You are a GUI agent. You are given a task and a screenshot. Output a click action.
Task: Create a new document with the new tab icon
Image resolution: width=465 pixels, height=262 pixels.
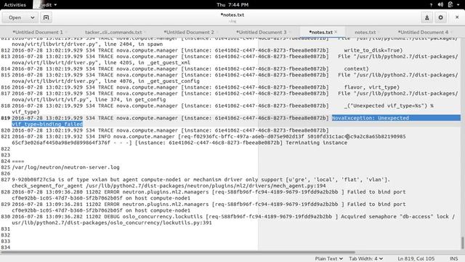(46, 17)
